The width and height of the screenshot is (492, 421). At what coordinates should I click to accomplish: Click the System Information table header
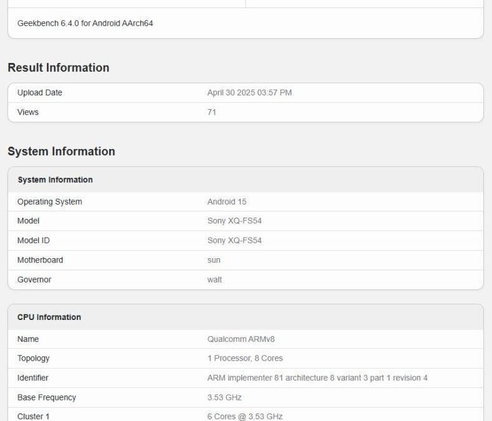tap(55, 180)
